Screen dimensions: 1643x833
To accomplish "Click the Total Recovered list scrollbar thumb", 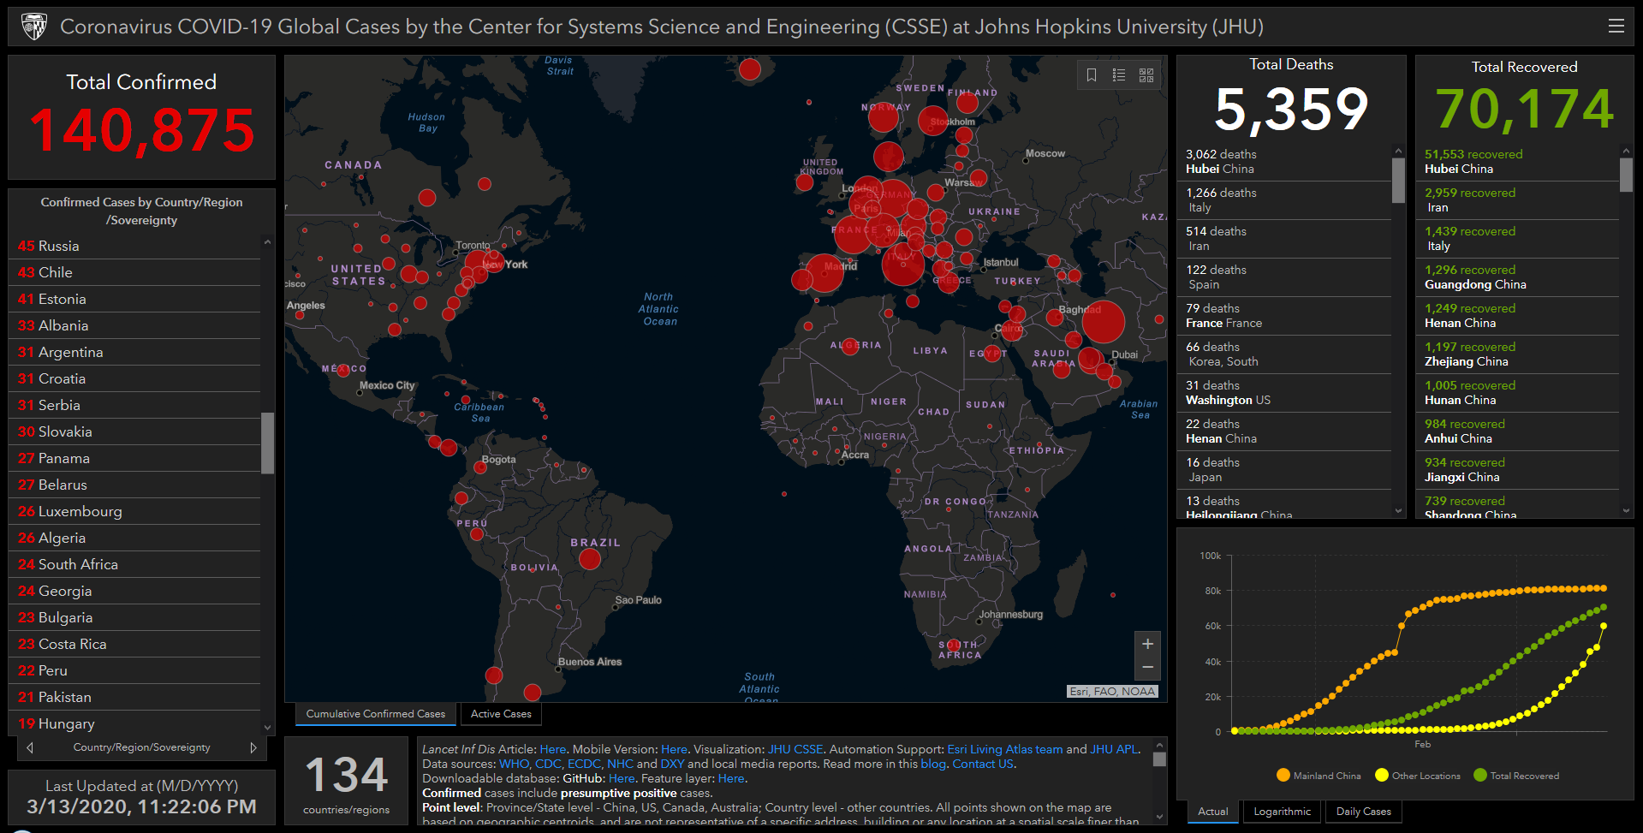I will pos(1627,175).
